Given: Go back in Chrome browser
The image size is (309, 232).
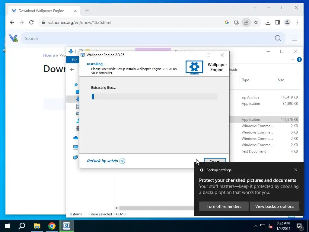Looking at the screenshot, I should 12,22.
